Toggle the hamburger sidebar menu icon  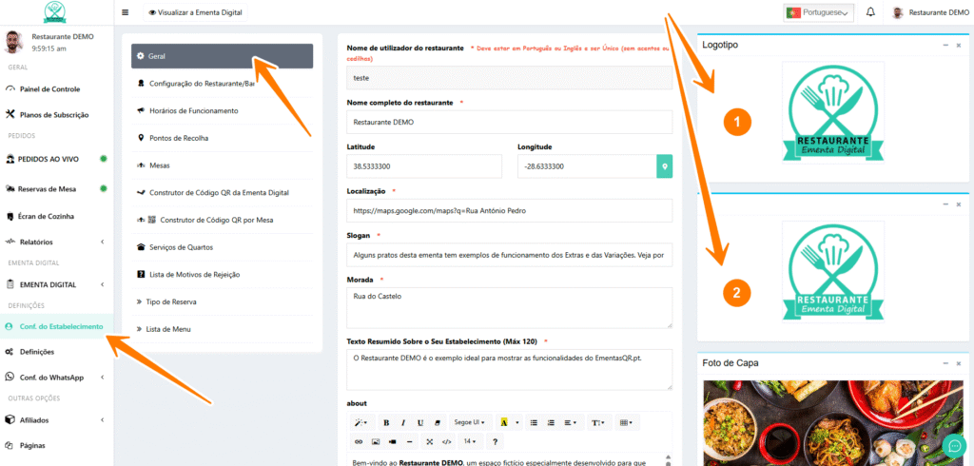coord(126,13)
